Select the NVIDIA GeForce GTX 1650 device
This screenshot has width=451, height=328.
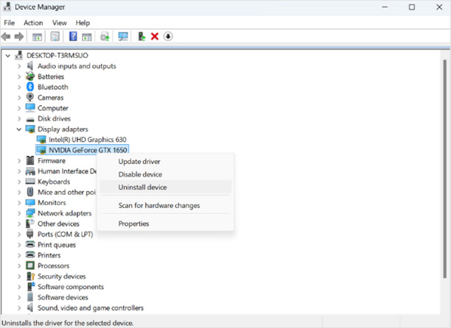click(x=83, y=150)
